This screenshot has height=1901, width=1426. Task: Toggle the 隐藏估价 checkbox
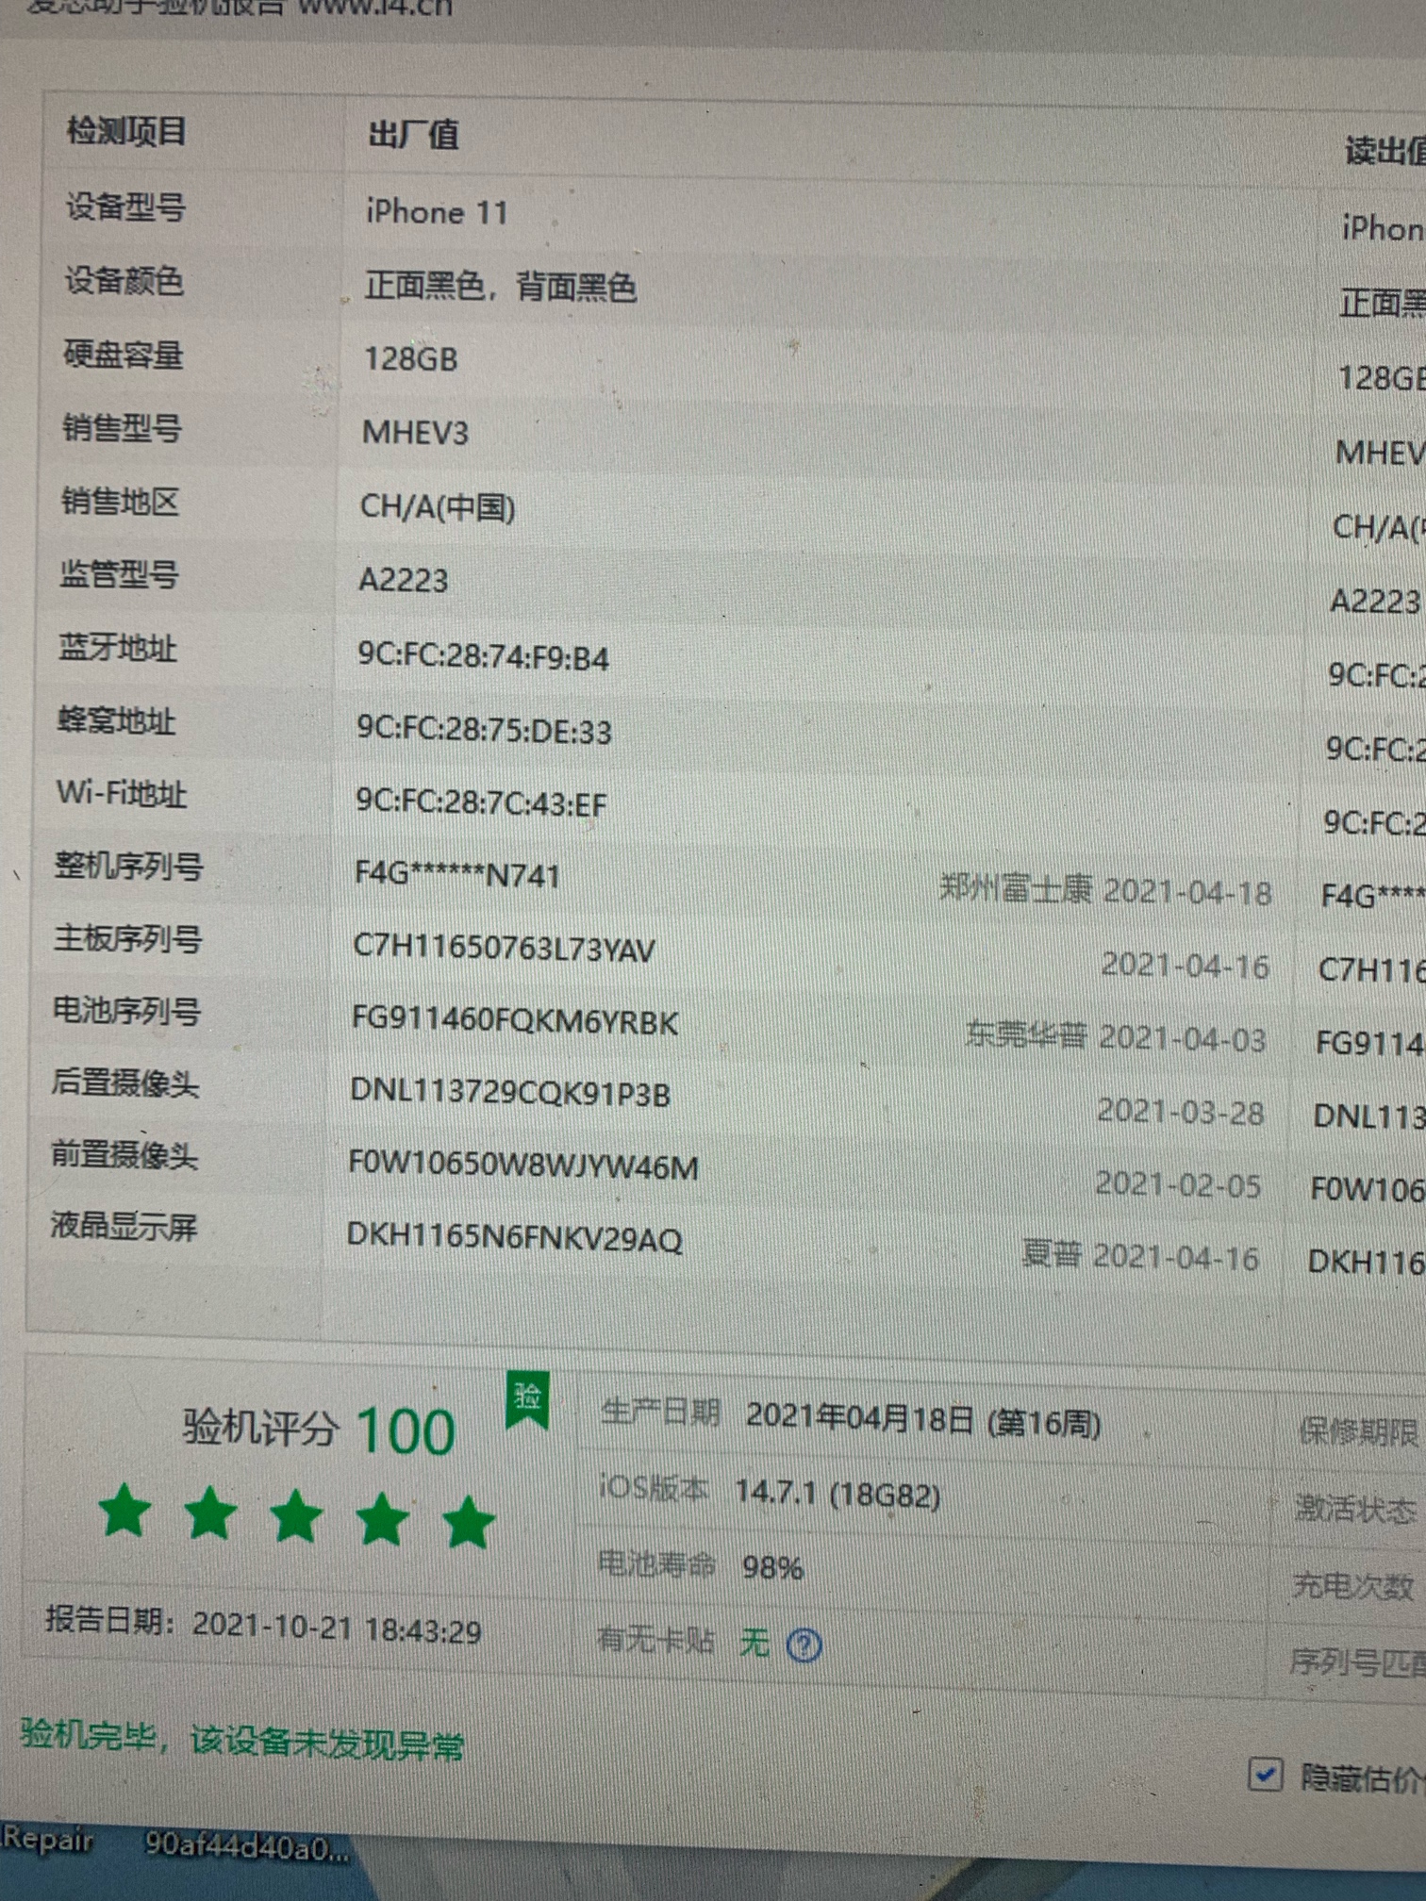(x=1265, y=1775)
